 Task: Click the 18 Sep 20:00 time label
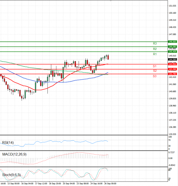click(x=55, y=184)
